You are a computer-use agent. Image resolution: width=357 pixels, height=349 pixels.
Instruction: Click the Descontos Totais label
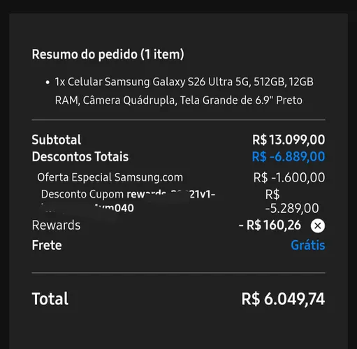(80, 156)
